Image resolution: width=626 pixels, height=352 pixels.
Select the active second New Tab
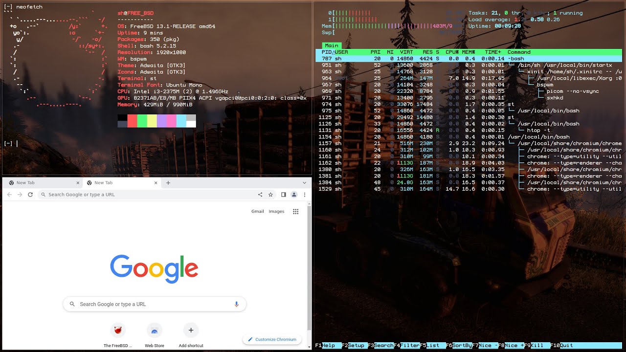pyautogui.click(x=122, y=183)
